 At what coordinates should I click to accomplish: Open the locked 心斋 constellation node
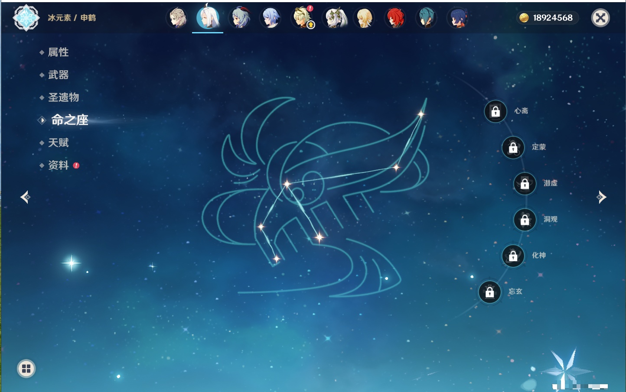tap(495, 111)
